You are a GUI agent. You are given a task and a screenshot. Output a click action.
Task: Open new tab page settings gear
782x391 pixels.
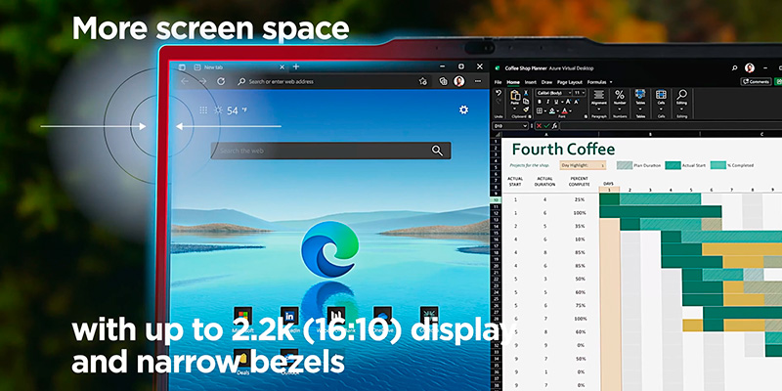pos(463,109)
